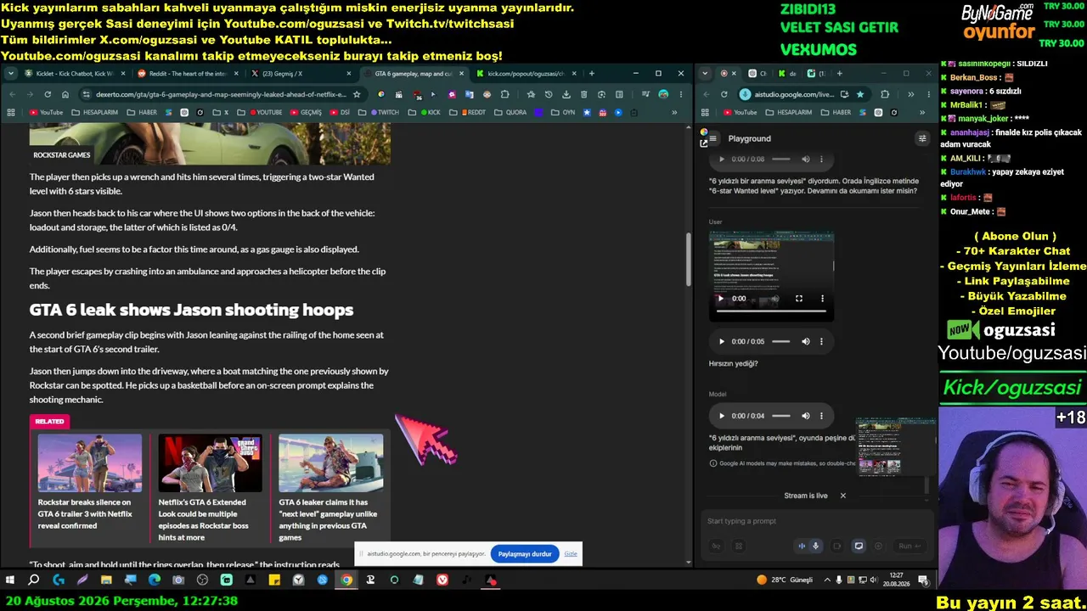
Task: Dismiss the Stream is live notice
Action: coord(843,496)
